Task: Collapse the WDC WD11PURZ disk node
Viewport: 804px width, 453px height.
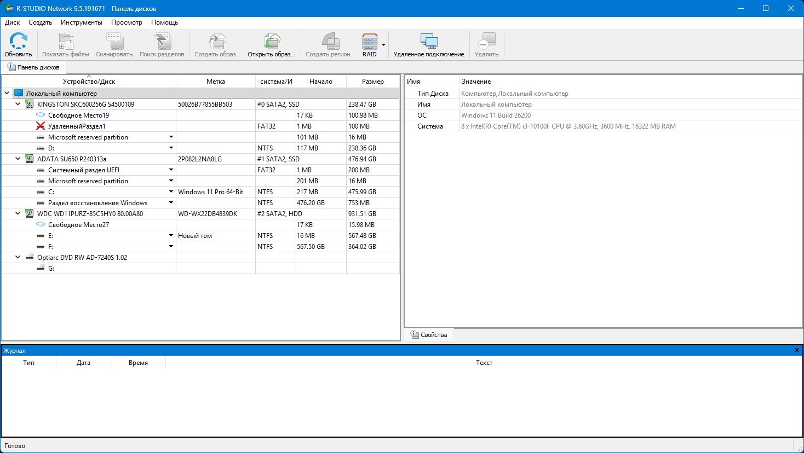Action: pyautogui.click(x=18, y=213)
